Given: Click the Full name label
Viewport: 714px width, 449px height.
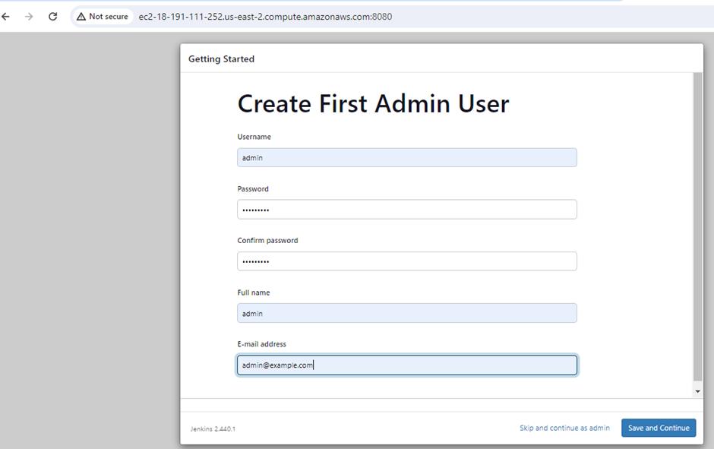Looking at the screenshot, I should (254, 292).
